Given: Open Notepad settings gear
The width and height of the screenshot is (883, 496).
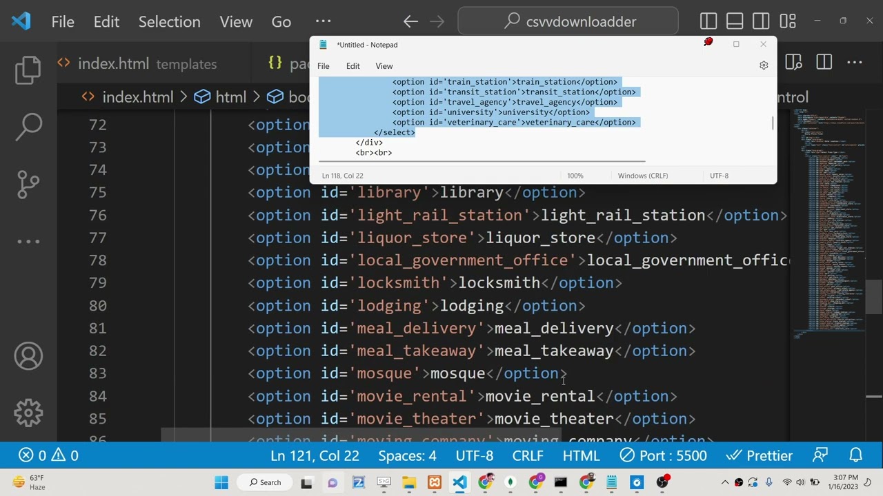Looking at the screenshot, I should click(x=763, y=65).
